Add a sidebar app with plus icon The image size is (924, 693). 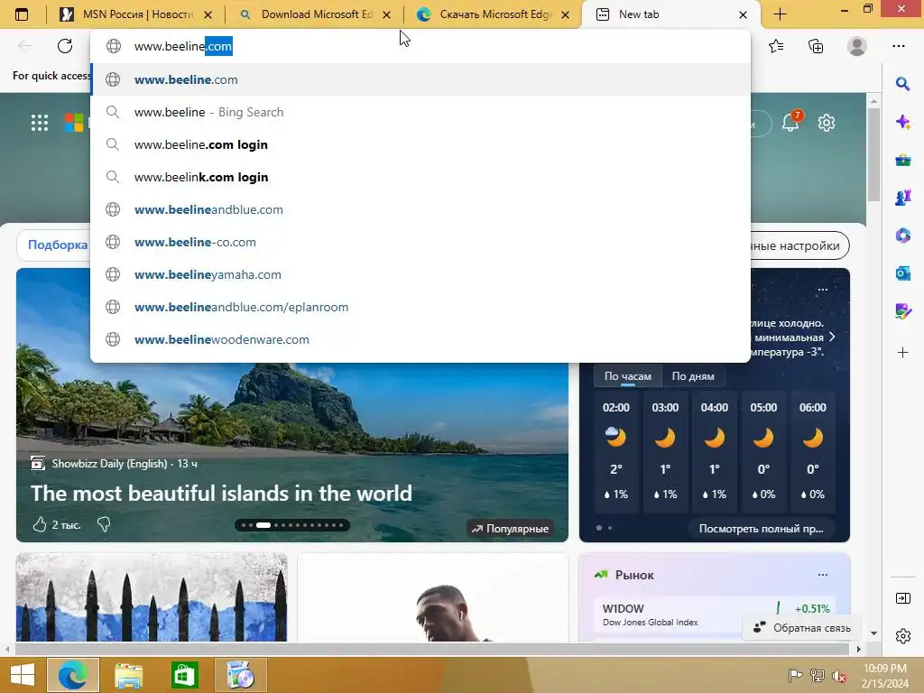902,353
